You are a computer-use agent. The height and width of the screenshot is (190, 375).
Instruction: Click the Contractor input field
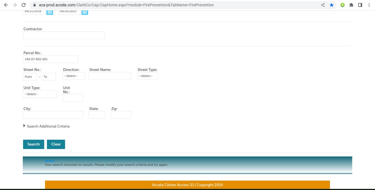pyautogui.click(x=64, y=35)
